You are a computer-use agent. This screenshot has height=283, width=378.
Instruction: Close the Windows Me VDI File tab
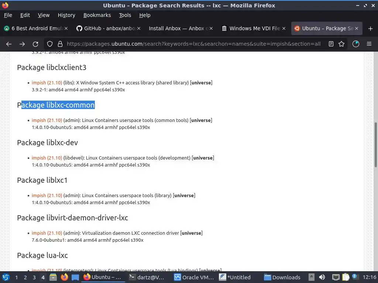[x=284, y=28]
